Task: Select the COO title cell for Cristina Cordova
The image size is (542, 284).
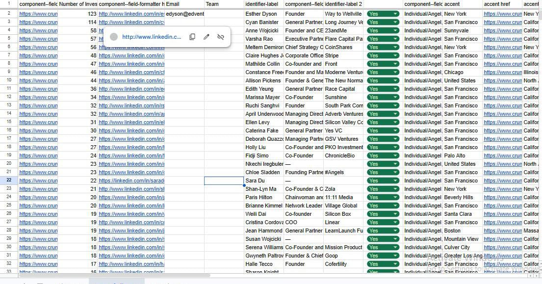Action: pos(304,223)
